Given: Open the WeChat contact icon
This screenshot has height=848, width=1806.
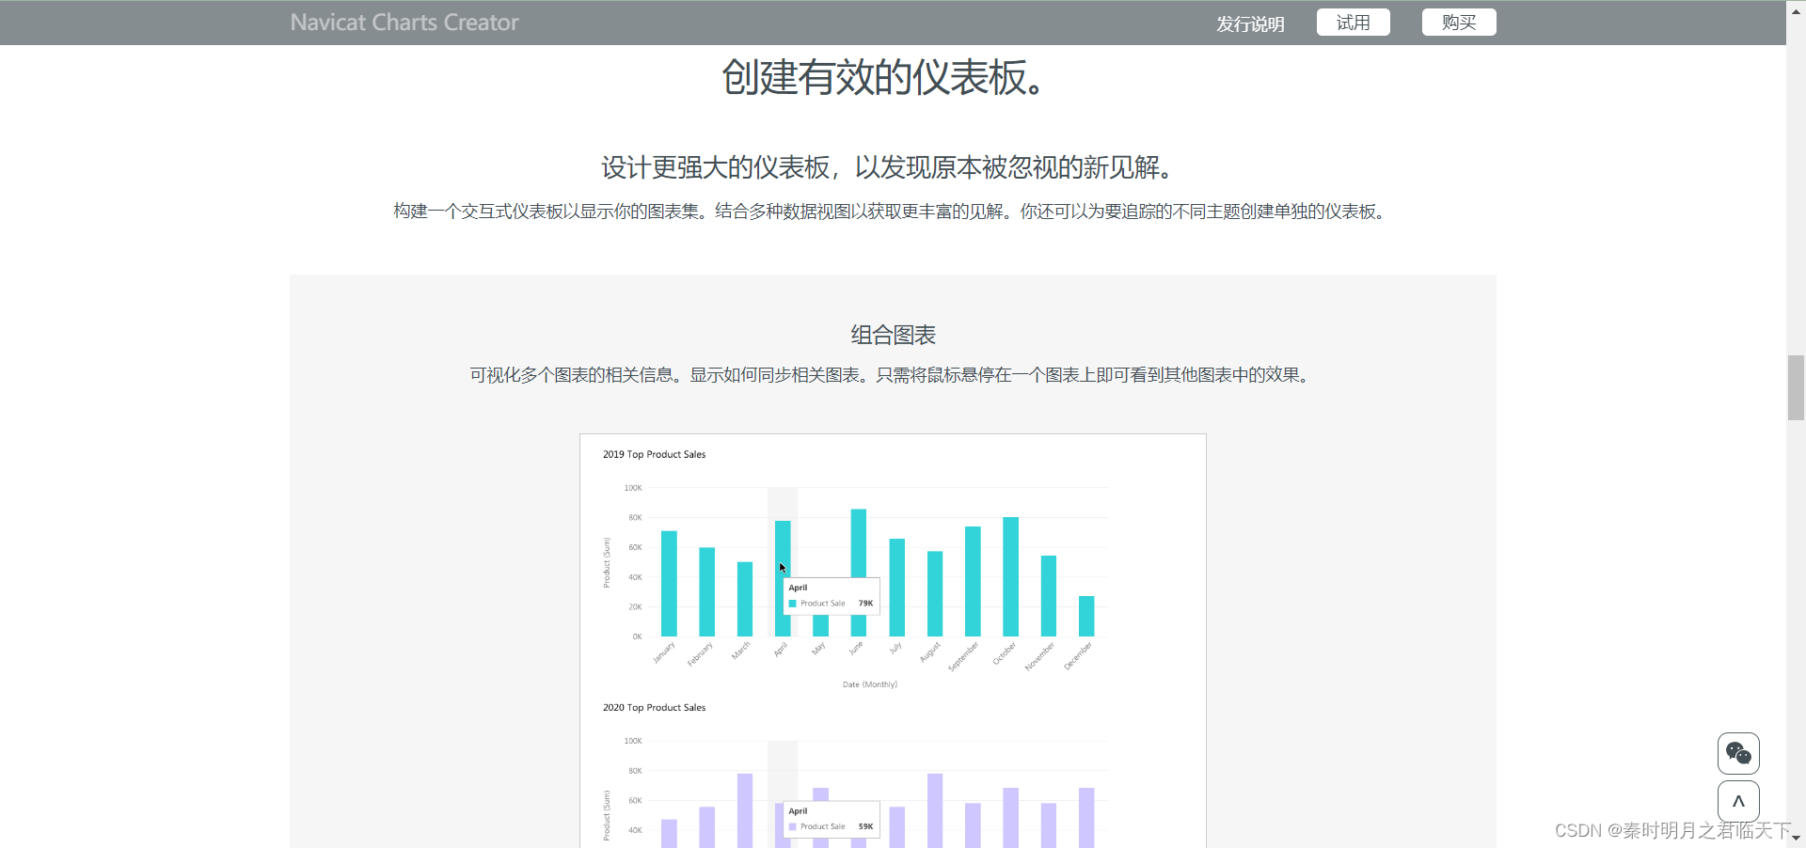Looking at the screenshot, I should click(x=1738, y=753).
